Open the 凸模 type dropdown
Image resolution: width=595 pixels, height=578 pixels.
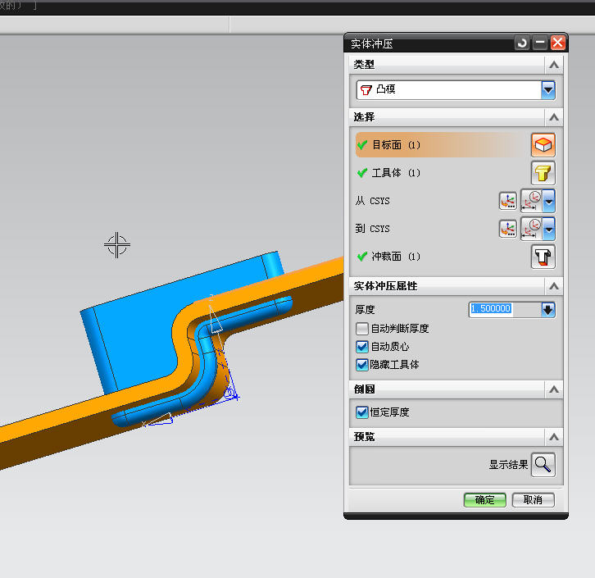548,90
